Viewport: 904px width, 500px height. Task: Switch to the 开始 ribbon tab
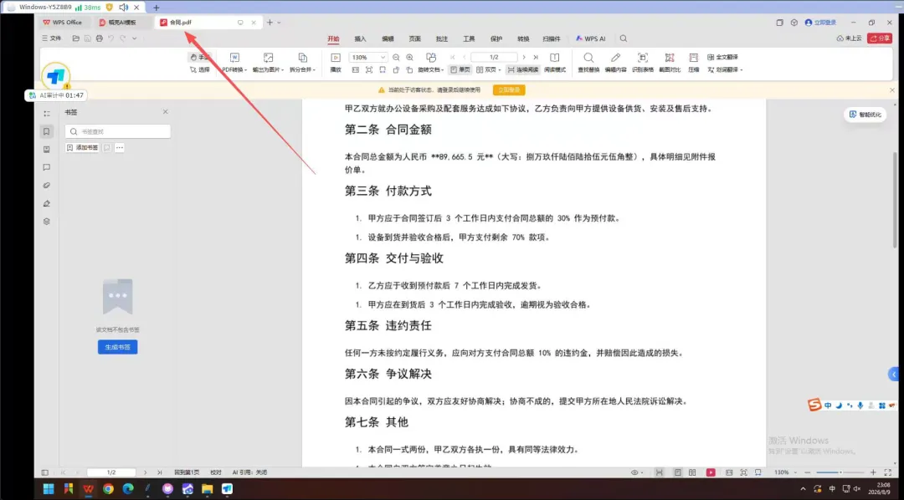[333, 38]
